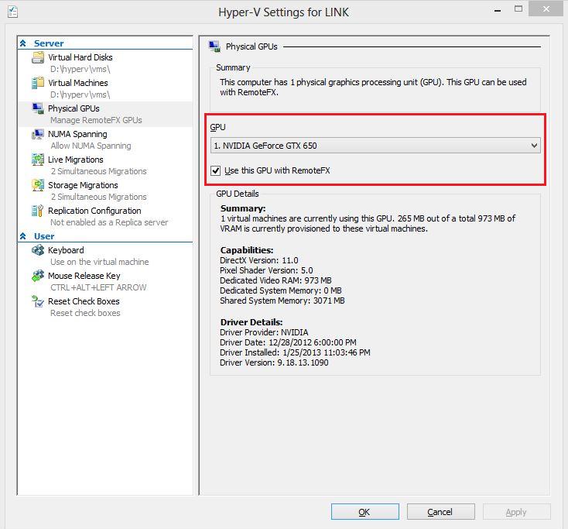The image size is (568, 529).
Task: Click 'Manage RemoteFX GPUs' subtitle
Action: click(96, 120)
